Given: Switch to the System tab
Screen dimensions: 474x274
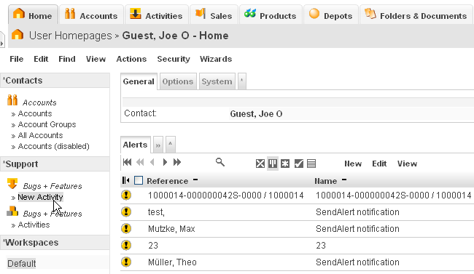Looking at the screenshot, I should pyautogui.click(x=217, y=81).
